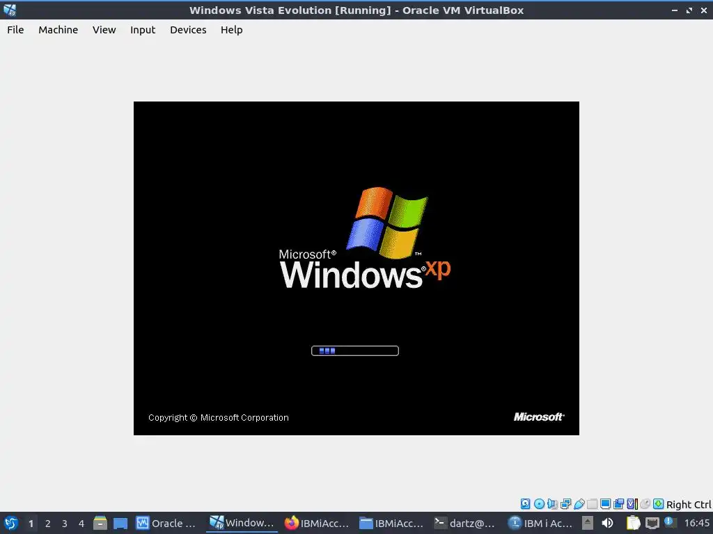Minimize the VirtualBox VM window
The image size is (713, 534).
click(x=675, y=10)
